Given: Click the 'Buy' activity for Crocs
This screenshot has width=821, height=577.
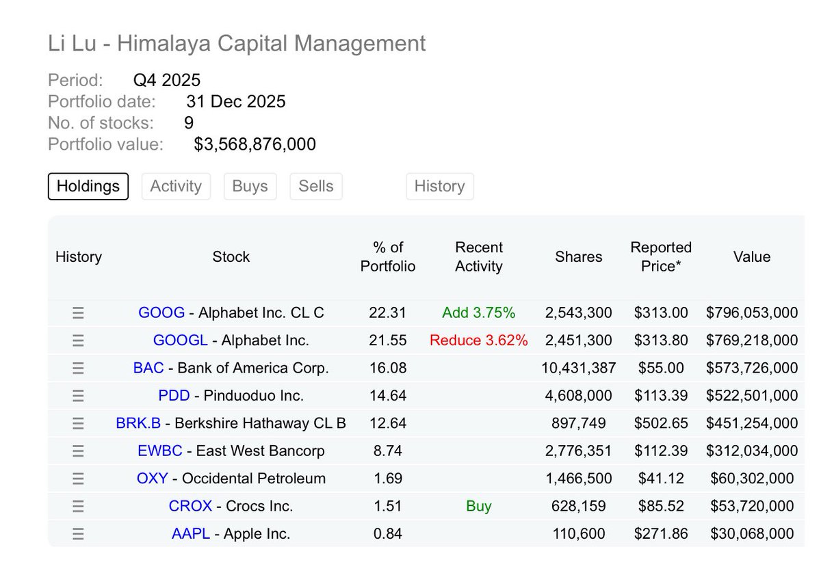Looking at the screenshot, I should point(479,507).
